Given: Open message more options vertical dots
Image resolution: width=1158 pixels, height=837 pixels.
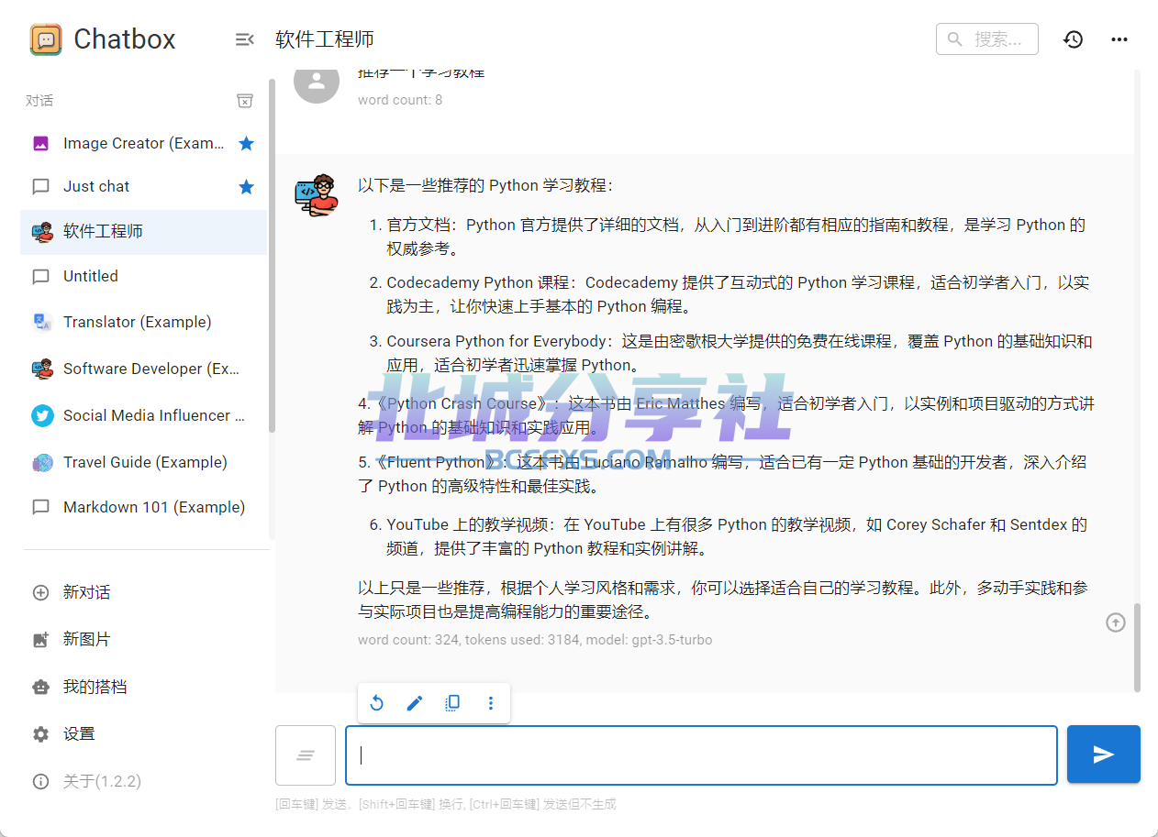Looking at the screenshot, I should point(491,703).
